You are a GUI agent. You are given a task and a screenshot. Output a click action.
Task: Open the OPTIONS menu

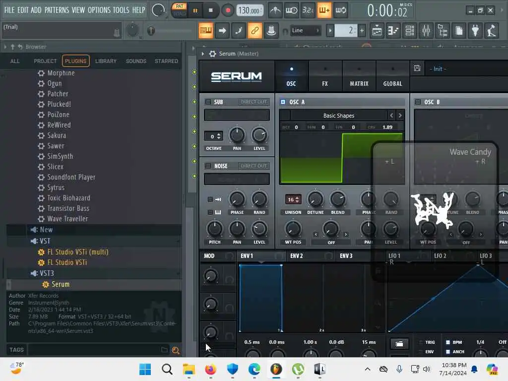pyautogui.click(x=99, y=10)
